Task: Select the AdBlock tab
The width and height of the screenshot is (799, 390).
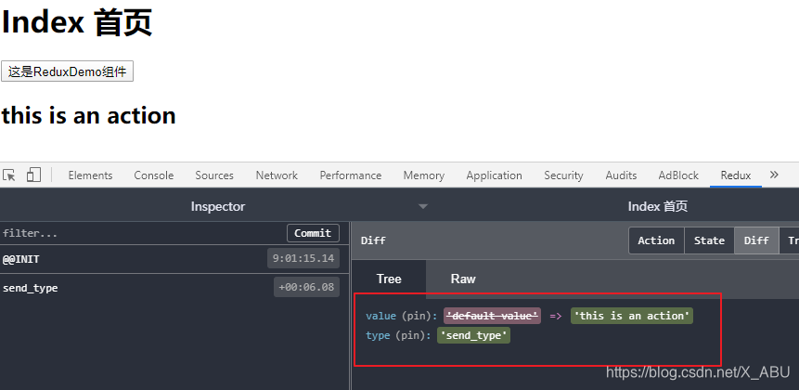Action: click(678, 175)
